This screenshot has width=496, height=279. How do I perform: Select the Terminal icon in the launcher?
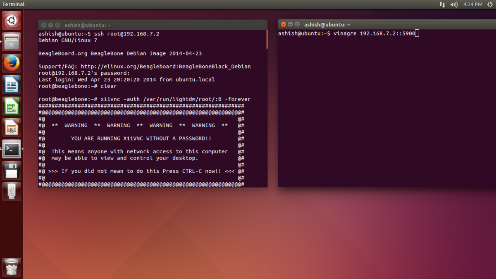tap(11, 149)
